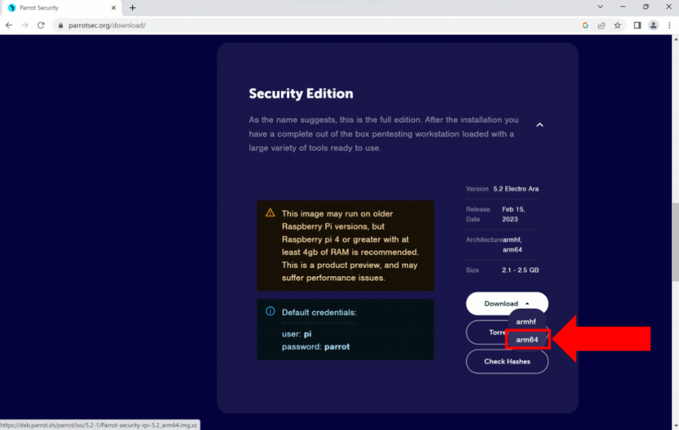
Task: Share this page using the share icon
Action: (601, 25)
